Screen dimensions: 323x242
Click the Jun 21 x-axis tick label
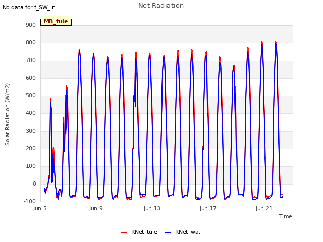(264, 208)
